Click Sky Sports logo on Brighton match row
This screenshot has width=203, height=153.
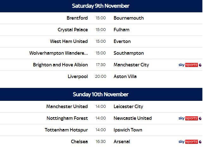click(x=190, y=65)
